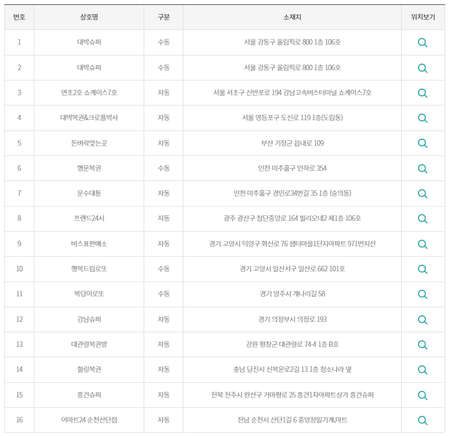
Task: Select store name 흥건슈퍼
Action: coord(89,395)
